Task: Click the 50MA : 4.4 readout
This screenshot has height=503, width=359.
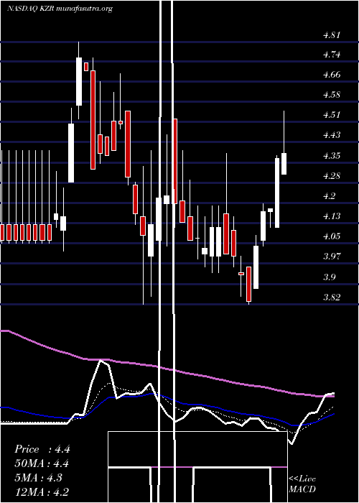Action: [x=42, y=463]
